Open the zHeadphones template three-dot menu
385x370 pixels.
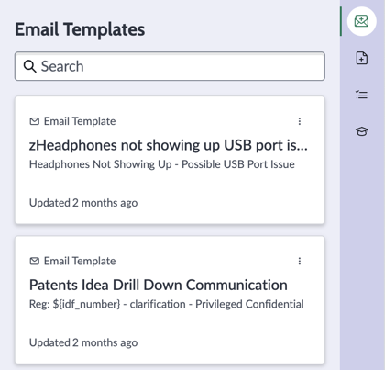(300, 121)
